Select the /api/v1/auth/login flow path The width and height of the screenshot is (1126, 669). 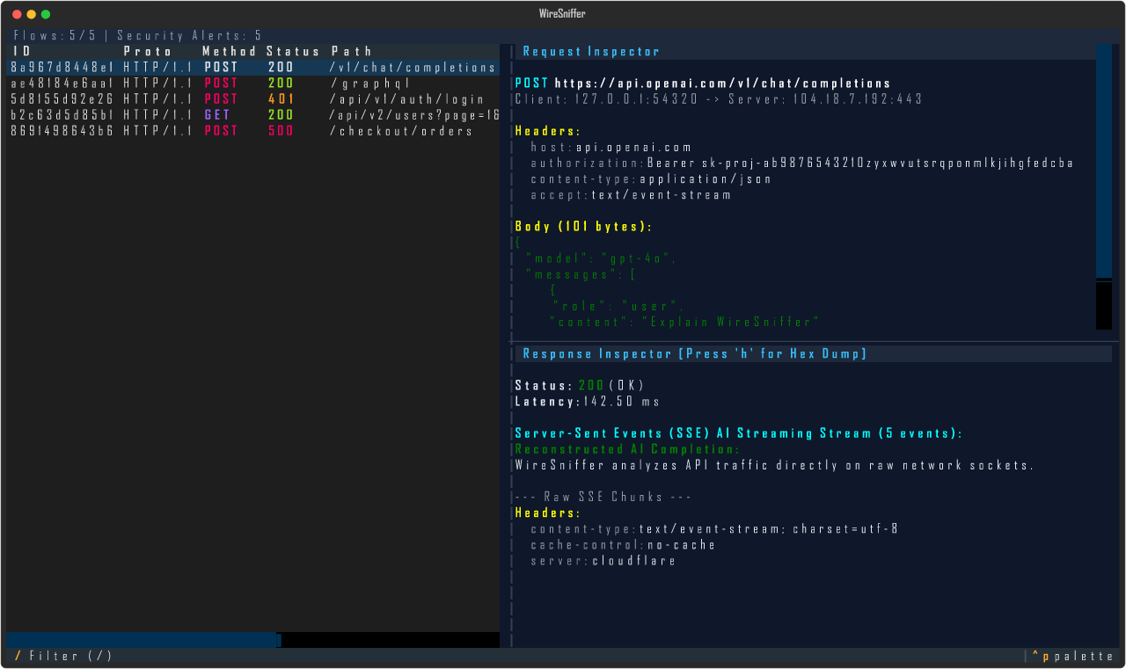click(407, 99)
